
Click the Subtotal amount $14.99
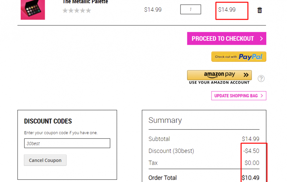[x=251, y=139]
